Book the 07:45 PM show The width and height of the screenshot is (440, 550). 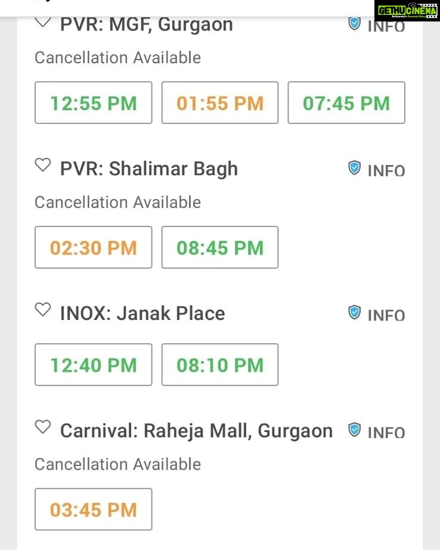[346, 102]
